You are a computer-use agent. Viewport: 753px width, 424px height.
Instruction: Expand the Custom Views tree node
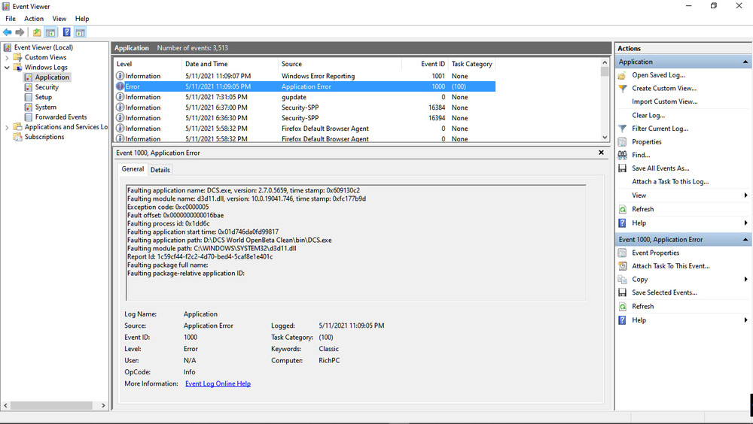(8, 57)
